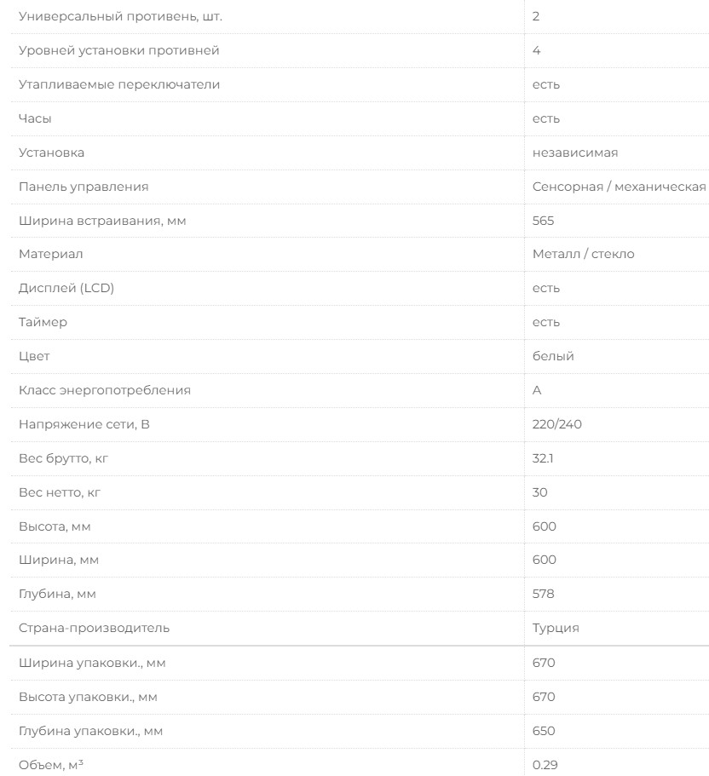This screenshot has height=776, width=709.
Task: Select the country value "Турция"
Action: coord(556,628)
